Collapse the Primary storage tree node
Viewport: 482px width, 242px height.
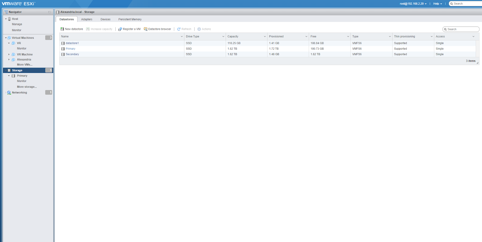[9, 76]
